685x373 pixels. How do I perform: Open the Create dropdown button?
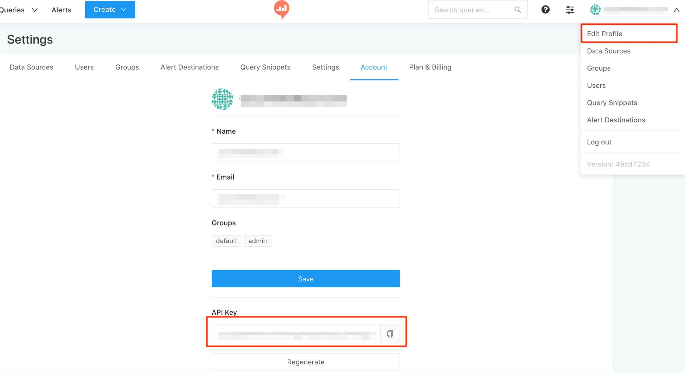point(110,10)
